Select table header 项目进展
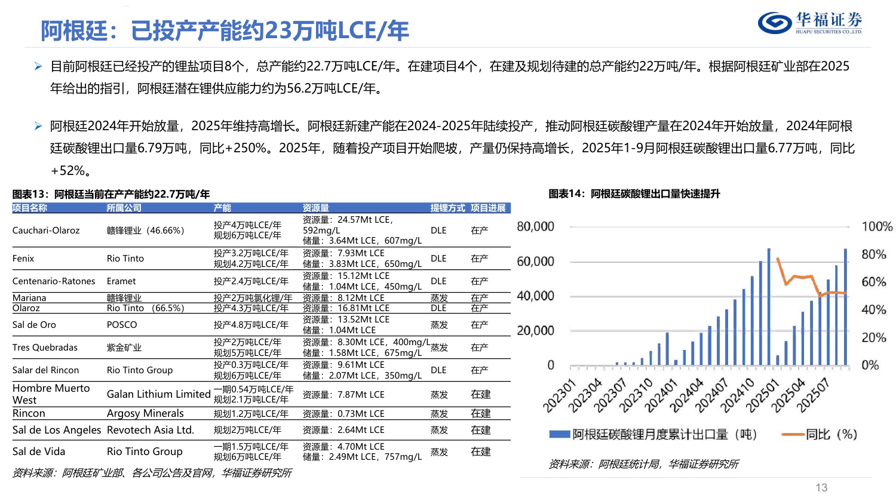 click(488, 208)
